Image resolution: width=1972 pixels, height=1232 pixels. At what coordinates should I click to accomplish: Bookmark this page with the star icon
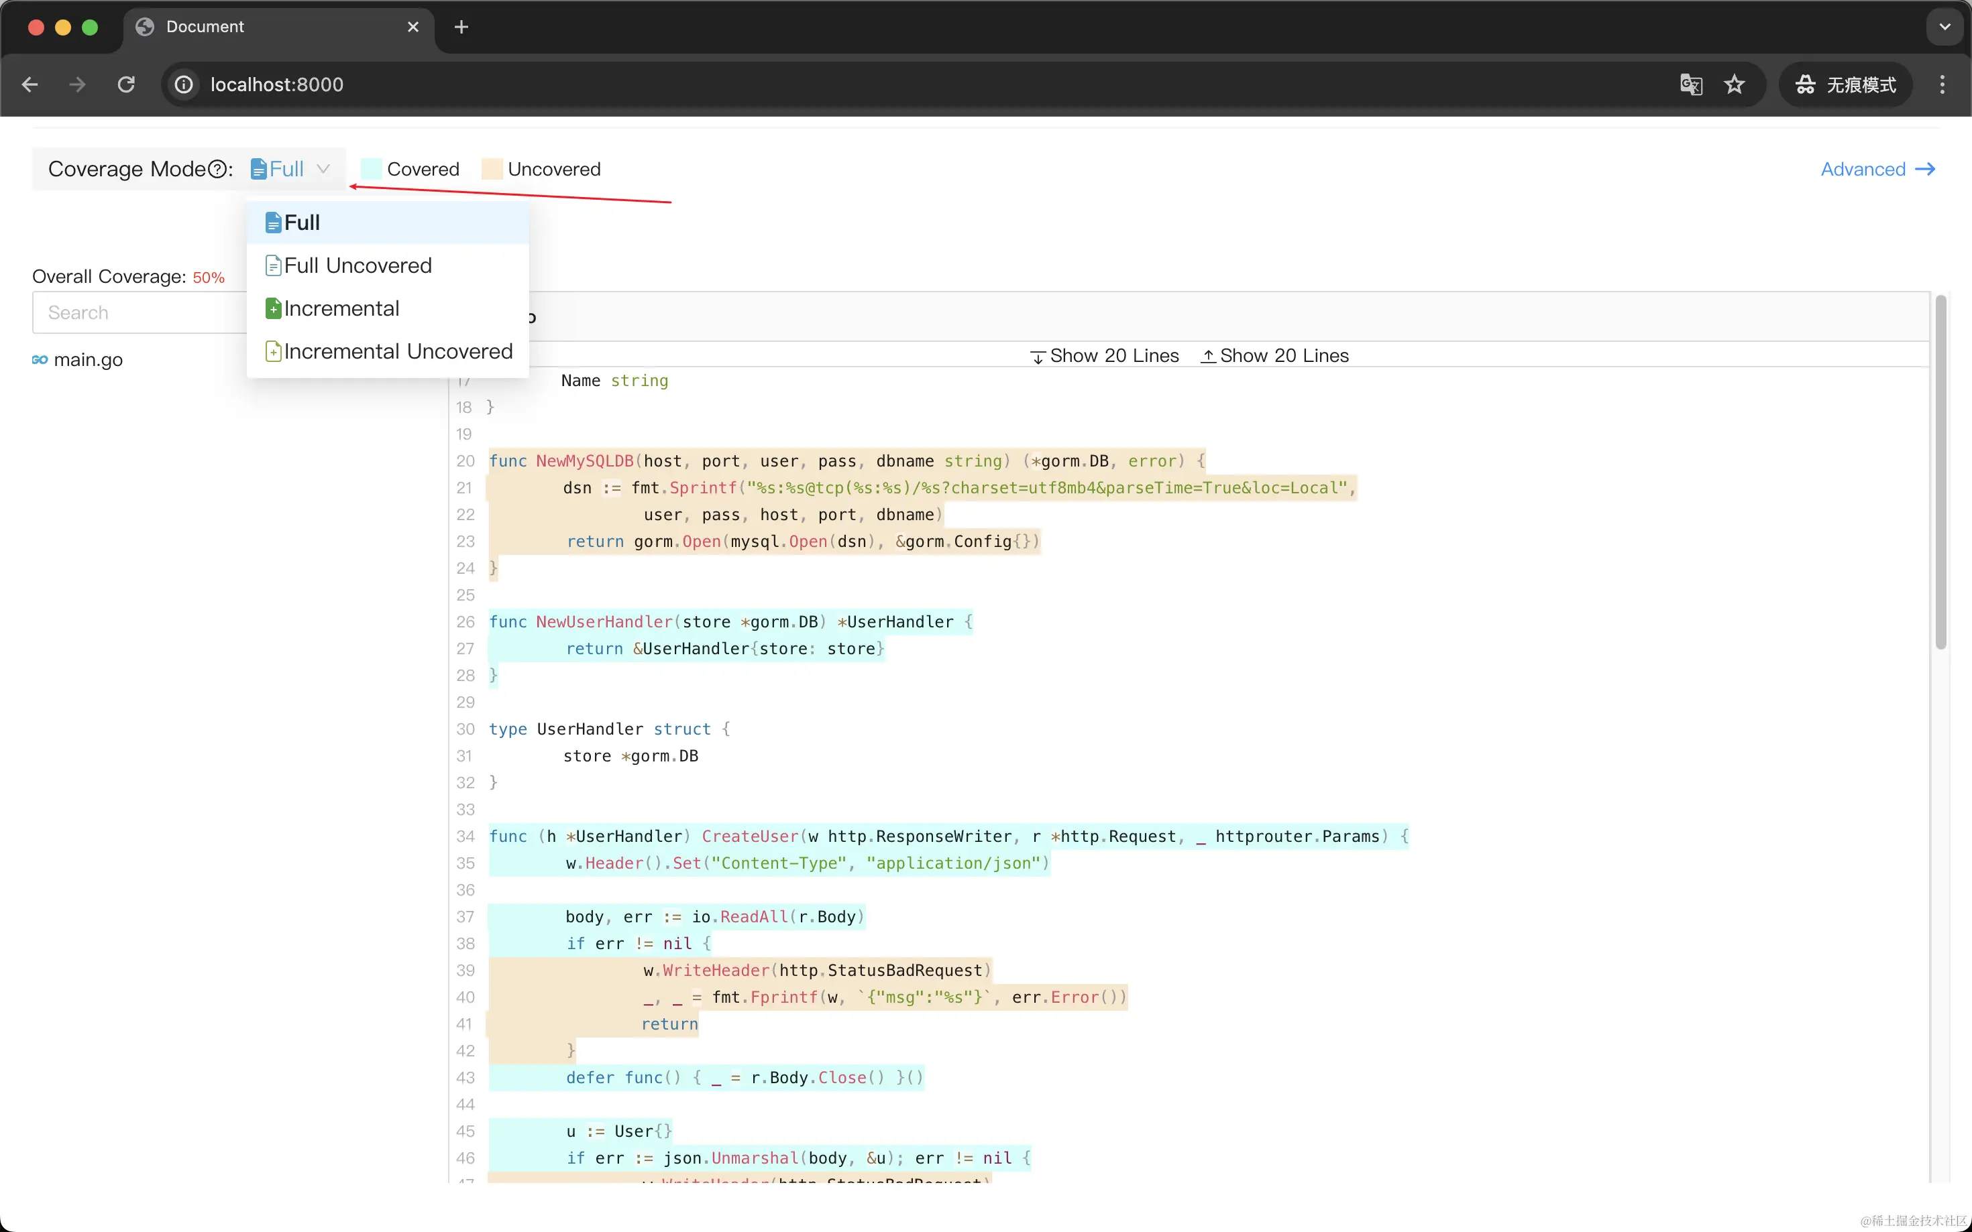pos(1734,84)
